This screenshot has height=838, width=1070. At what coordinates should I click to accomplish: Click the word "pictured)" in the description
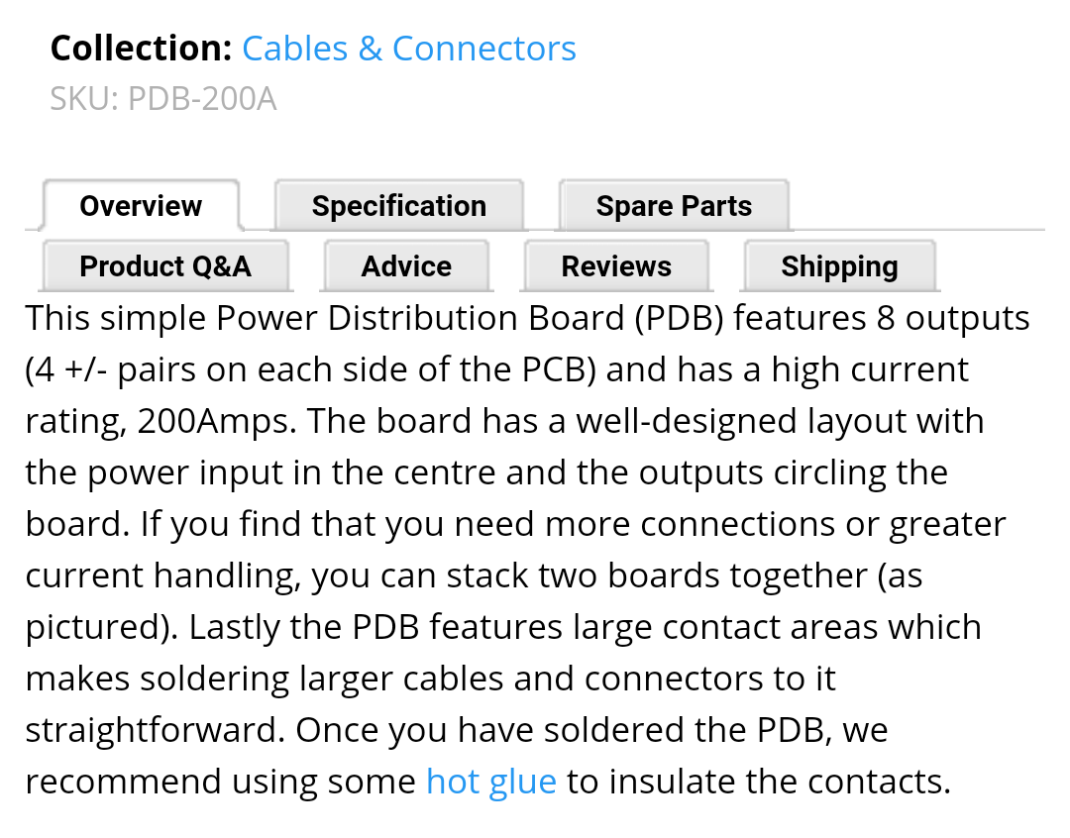(101, 627)
